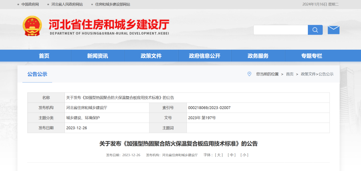Click the national emblem logo

[32, 26]
